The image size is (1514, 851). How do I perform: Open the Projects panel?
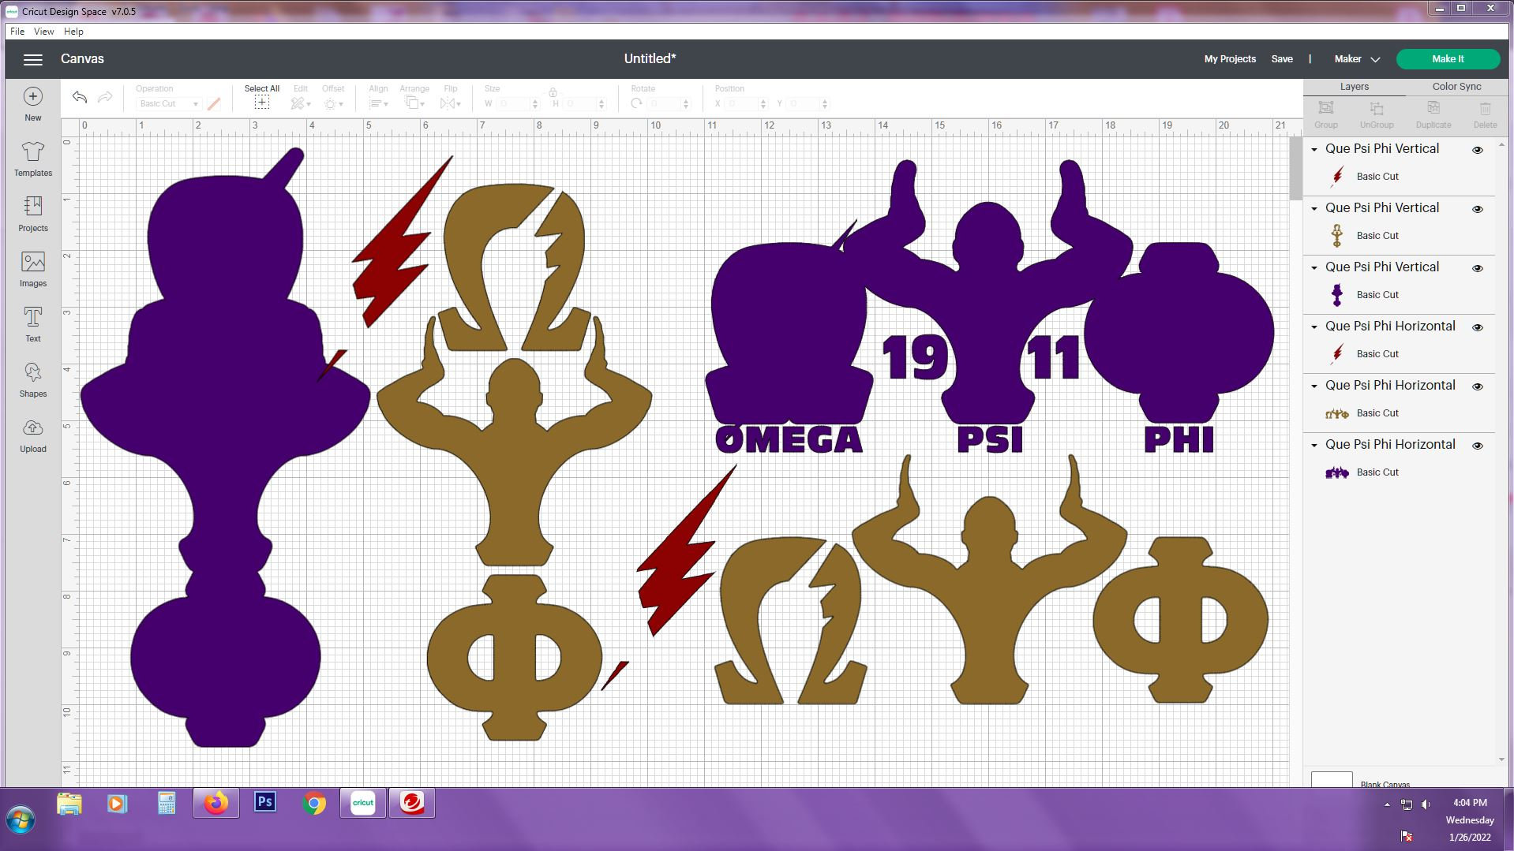pos(32,214)
